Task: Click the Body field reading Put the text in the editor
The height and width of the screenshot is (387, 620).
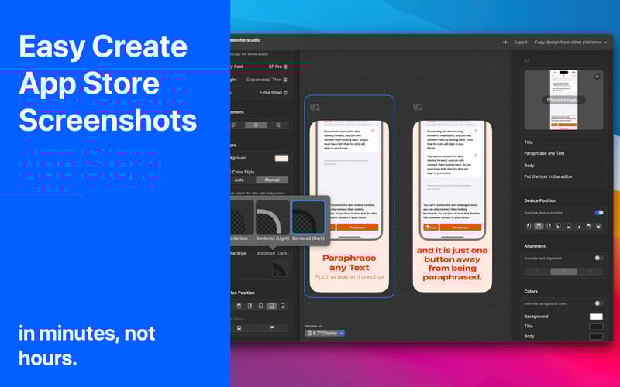Action: point(563,176)
